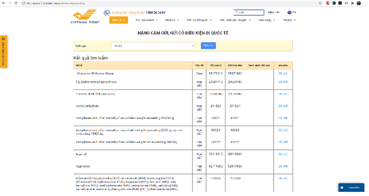Image resolution: width=369 pixels, height=196 pixels.
Task: Expand the Cẩm nang menu
Action: pyautogui.click(x=266, y=20)
